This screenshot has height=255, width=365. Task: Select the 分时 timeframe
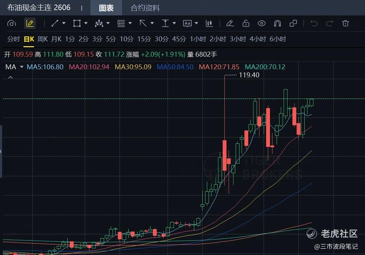pos(14,39)
